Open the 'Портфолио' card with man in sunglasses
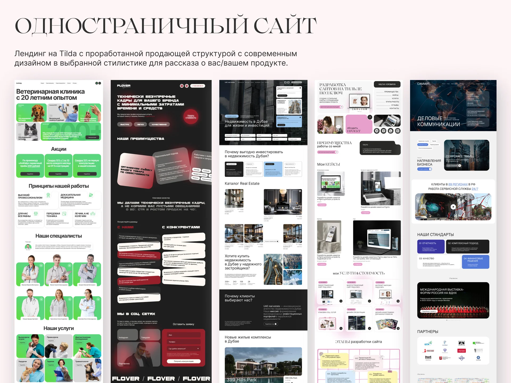This screenshot has height=383, width=511. pyautogui.click(x=139, y=354)
